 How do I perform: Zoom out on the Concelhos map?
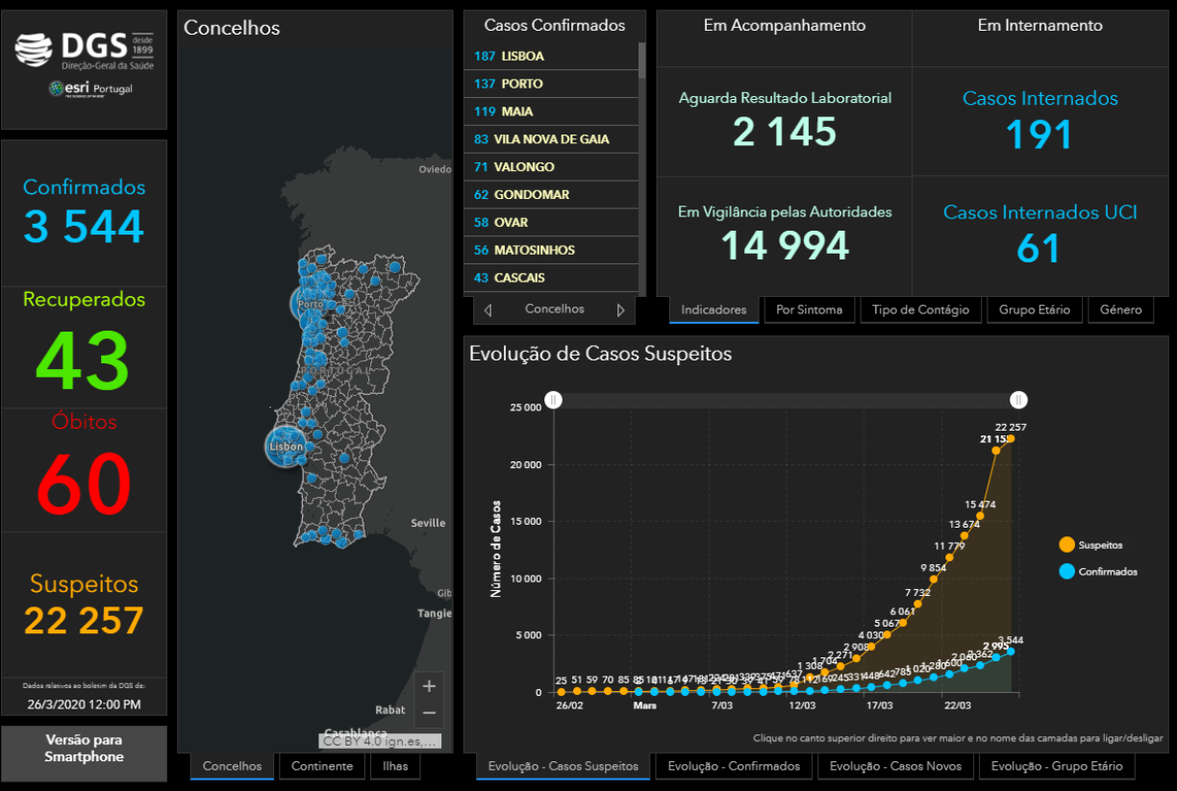coord(429,713)
